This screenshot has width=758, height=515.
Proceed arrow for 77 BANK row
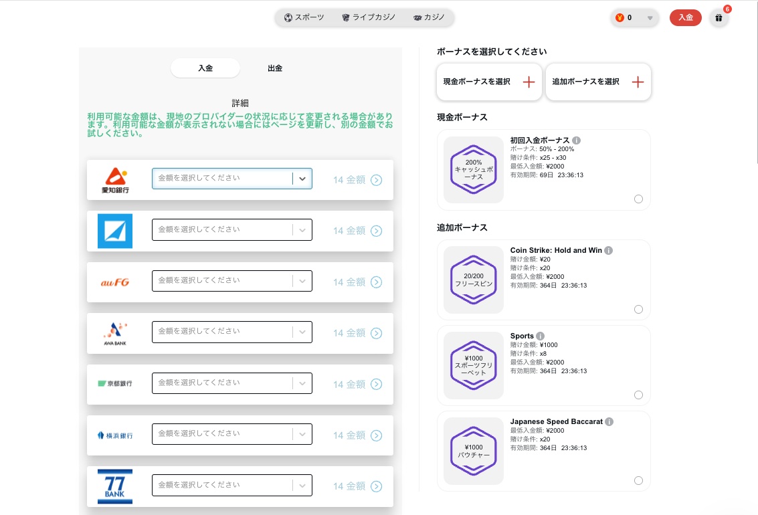click(376, 486)
